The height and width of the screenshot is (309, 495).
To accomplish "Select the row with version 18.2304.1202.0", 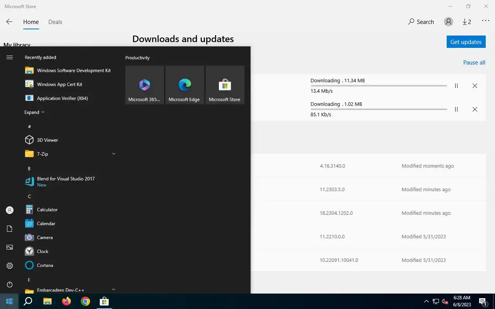I will click(x=368, y=213).
